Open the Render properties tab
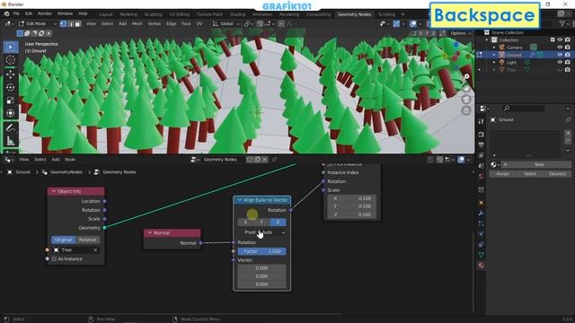 (x=482, y=135)
